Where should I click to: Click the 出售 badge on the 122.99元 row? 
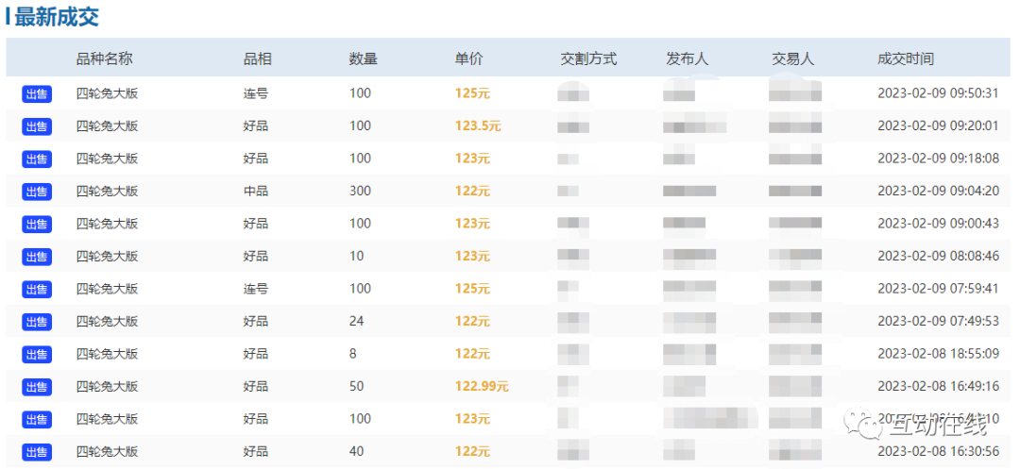37,387
